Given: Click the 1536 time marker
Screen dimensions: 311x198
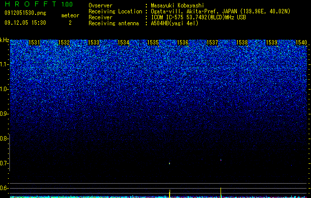Looking at the screenshot, I should pyautogui.click(x=182, y=43).
